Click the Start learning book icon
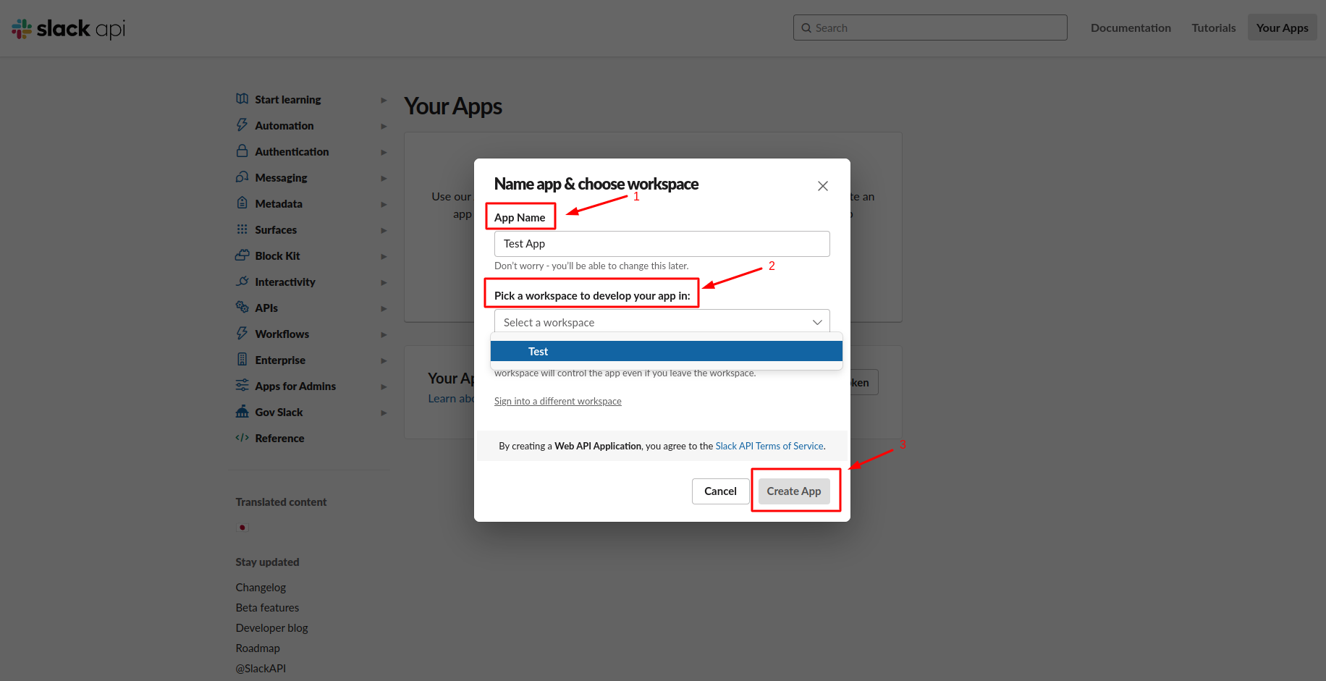Image resolution: width=1326 pixels, height=681 pixels. [242, 98]
